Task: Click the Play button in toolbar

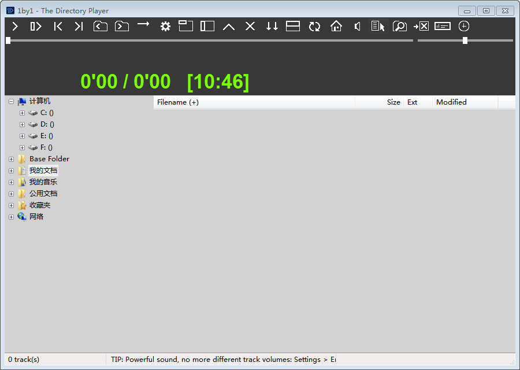Action: pyautogui.click(x=15, y=26)
